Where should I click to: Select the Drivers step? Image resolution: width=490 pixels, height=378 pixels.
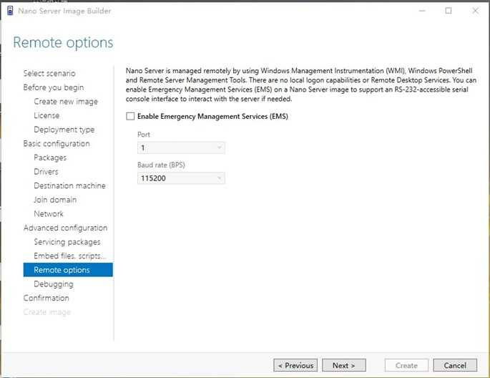click(x=46, y=172)
